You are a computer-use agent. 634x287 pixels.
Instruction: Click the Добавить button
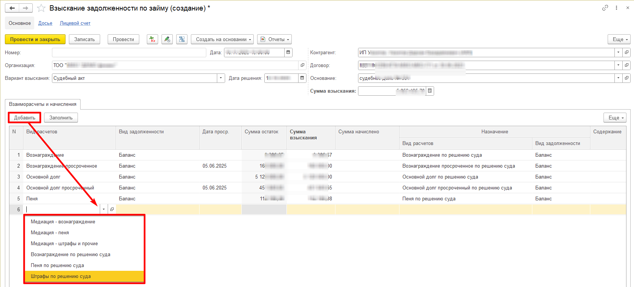point(25,118)
